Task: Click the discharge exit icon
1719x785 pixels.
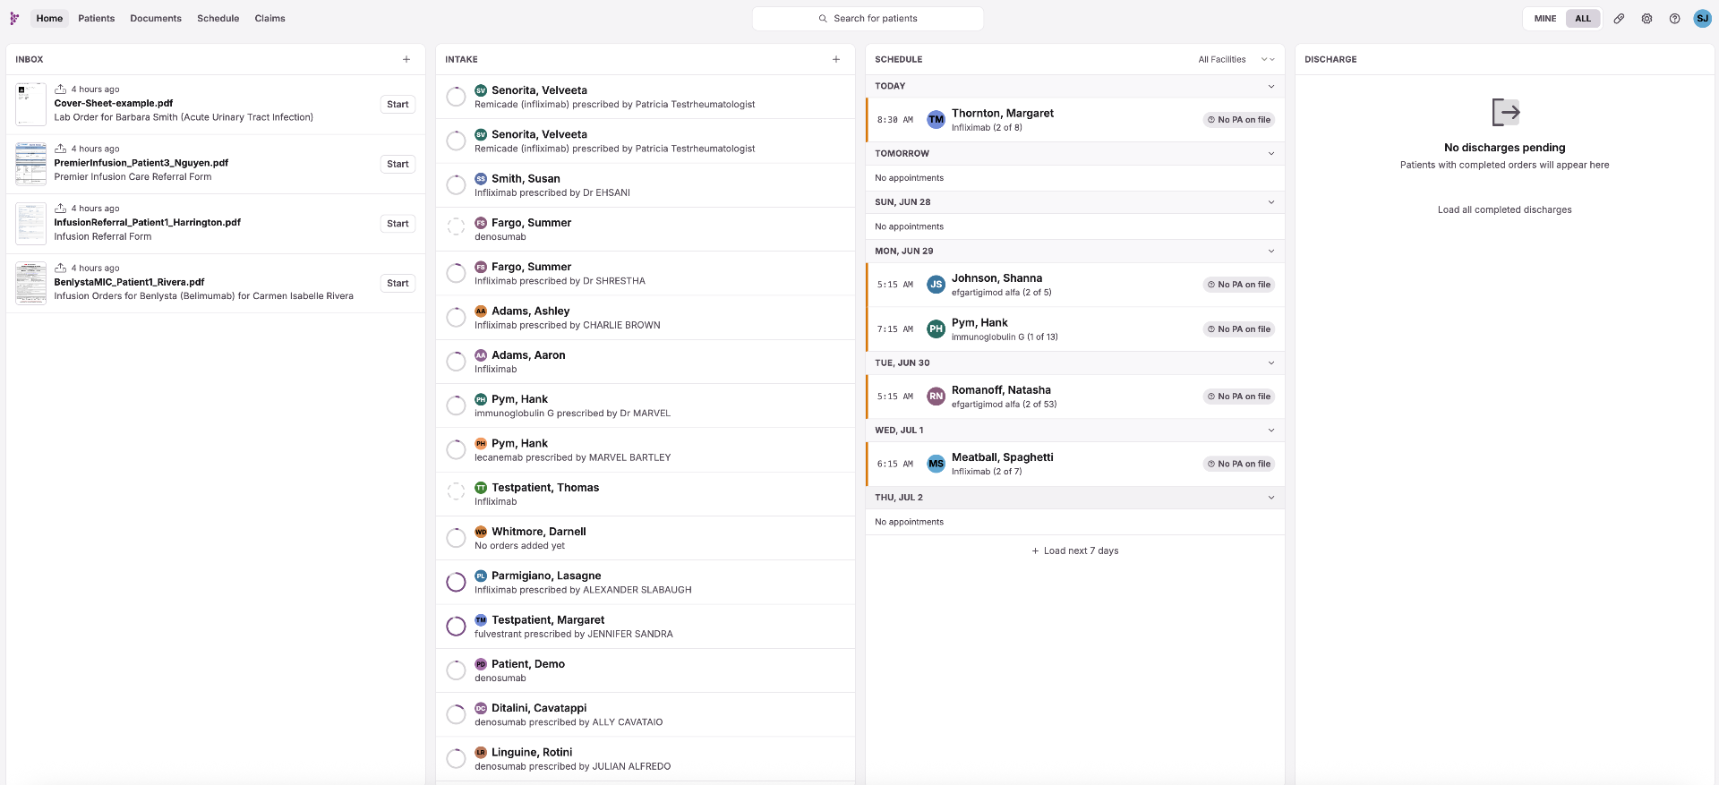Action: [1505, 112]
